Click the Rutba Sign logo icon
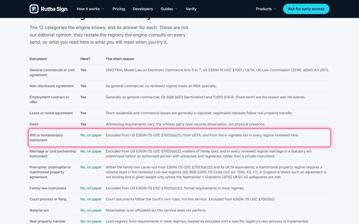Viewport: 359px width, 224px height. (x=34, y=9)
